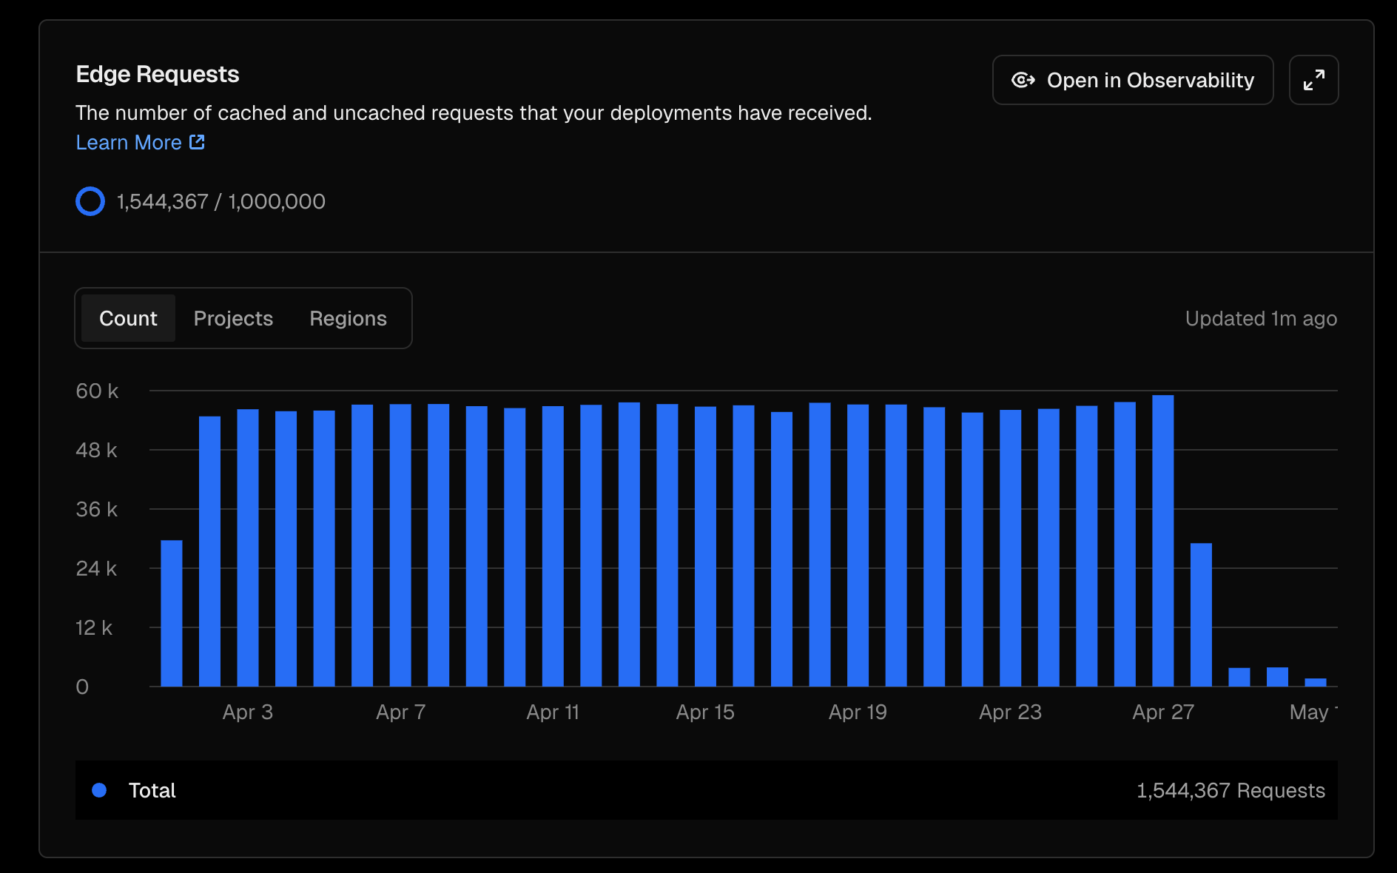The image size is (1397, 873).
Task: Expand the Edge Requests chart to fullscreen
Action: tap(1313, 80)
